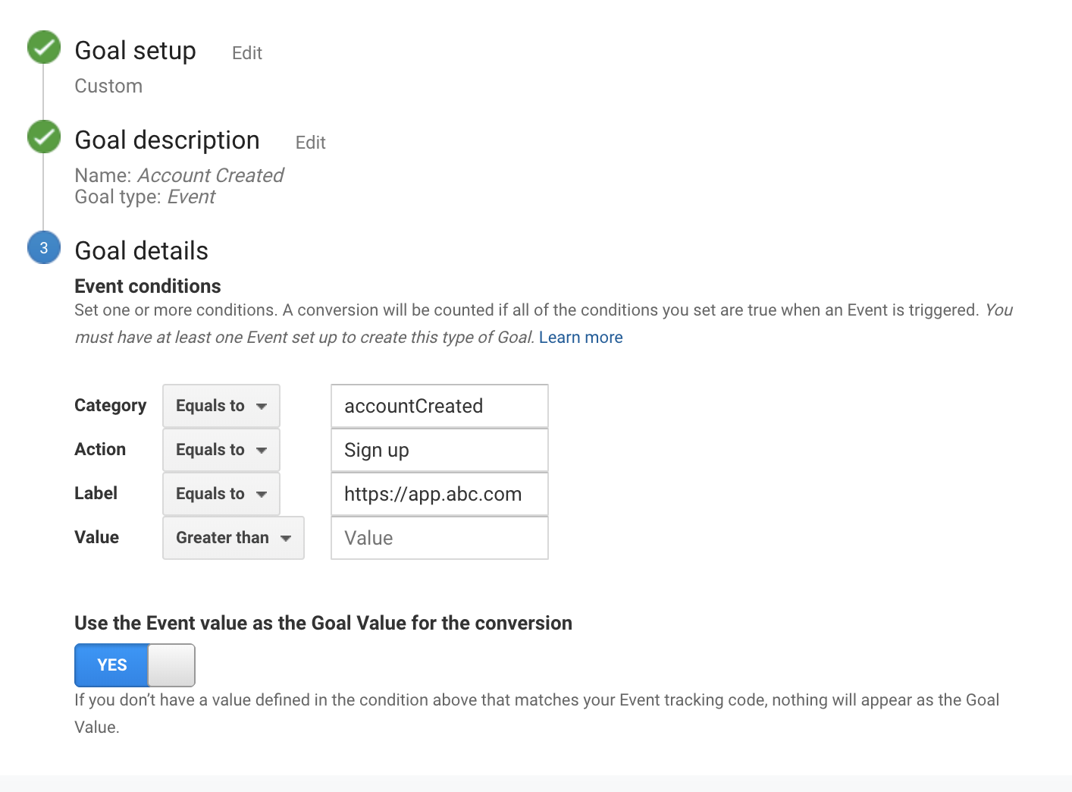The height and width of the screenshot is (792, 1072).
Task: Click the empty Value input field
Action: (439, 538)
